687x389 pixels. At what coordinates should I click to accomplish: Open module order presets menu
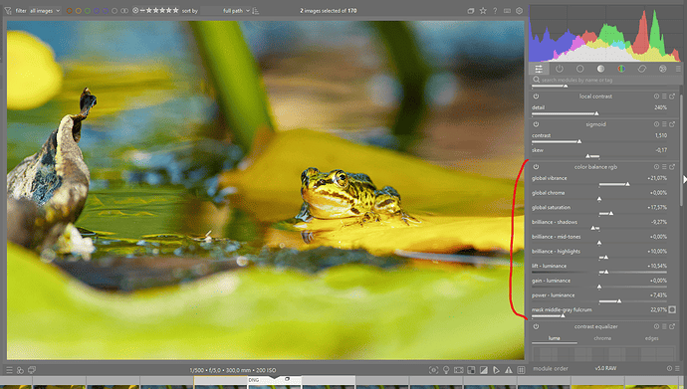point(677,368)
